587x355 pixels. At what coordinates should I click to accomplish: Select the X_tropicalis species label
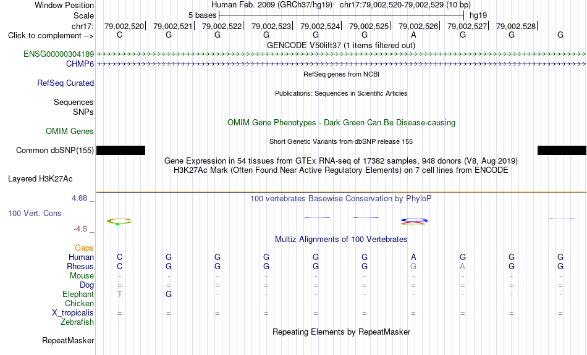[x=73, y=313]
